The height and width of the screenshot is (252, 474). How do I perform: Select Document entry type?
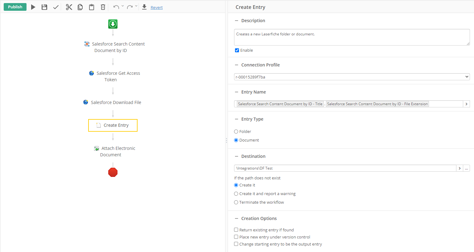(x=236, y=140)
